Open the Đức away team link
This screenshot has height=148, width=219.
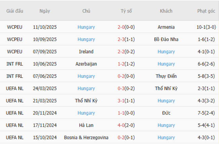[x=166, y=113]
